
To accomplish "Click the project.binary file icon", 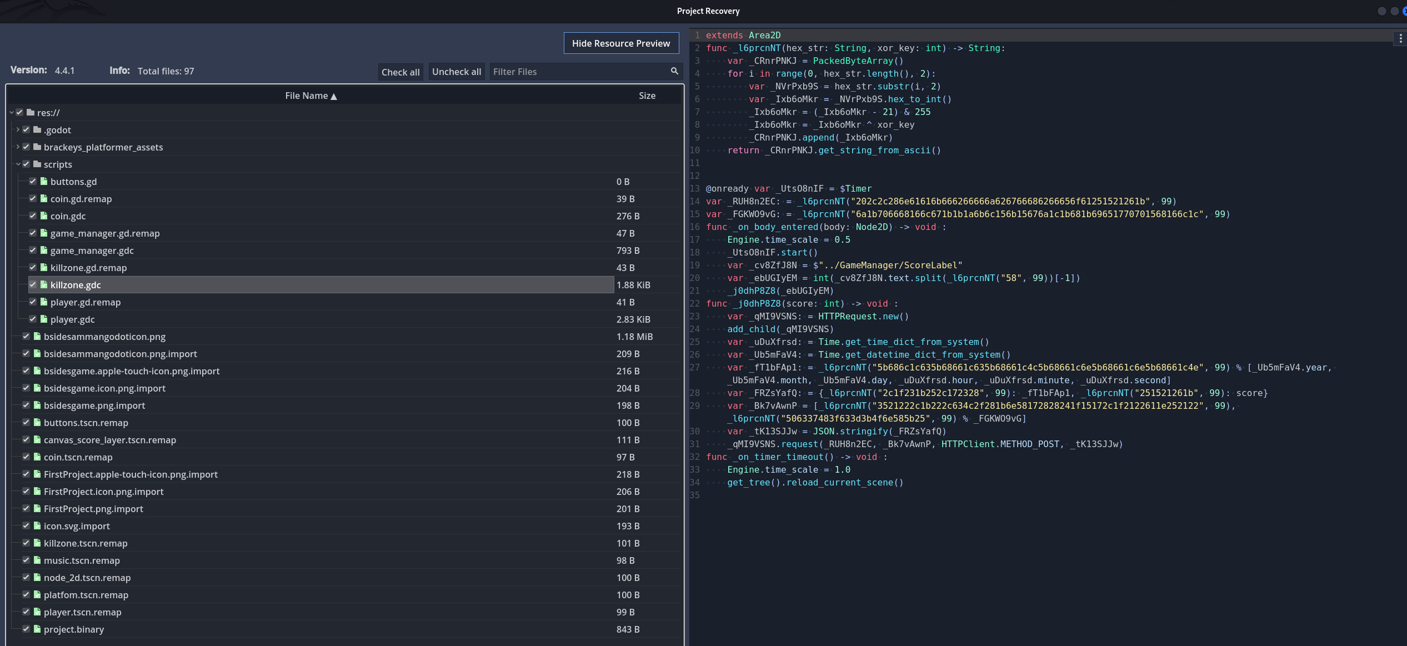I will pos(37,629).
